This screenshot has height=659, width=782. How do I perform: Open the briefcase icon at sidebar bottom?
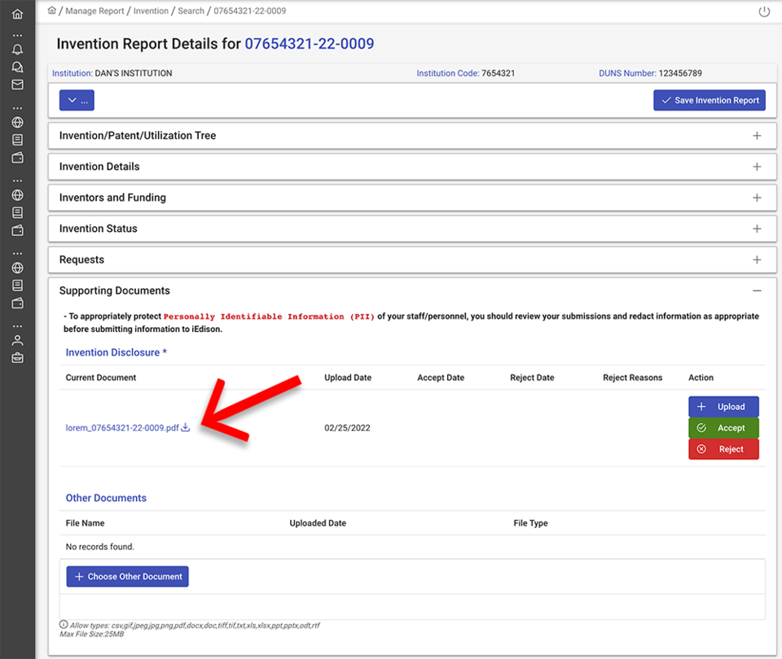click(x=17, y=356)
